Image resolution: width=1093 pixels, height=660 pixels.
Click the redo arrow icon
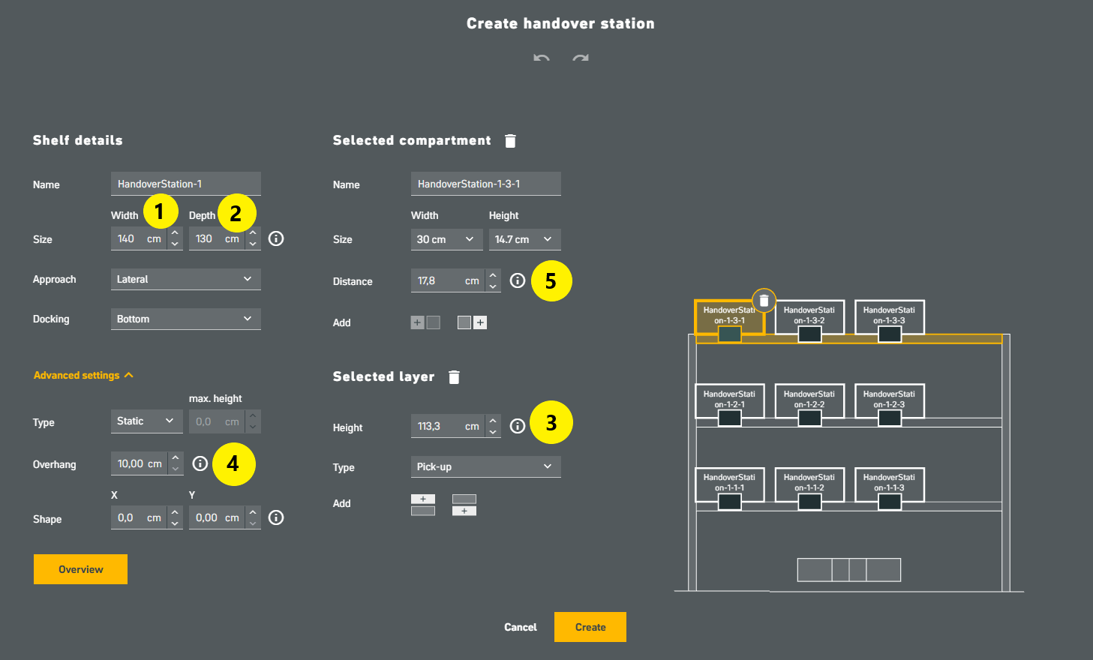(580, 58)
